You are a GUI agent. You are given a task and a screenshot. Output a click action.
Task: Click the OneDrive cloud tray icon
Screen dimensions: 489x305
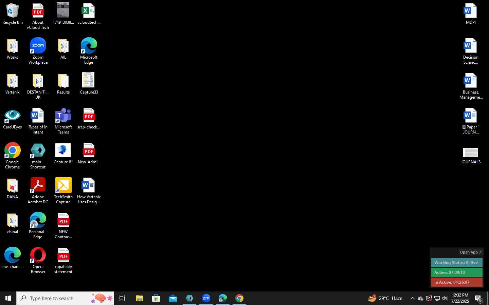coord(420,298)
